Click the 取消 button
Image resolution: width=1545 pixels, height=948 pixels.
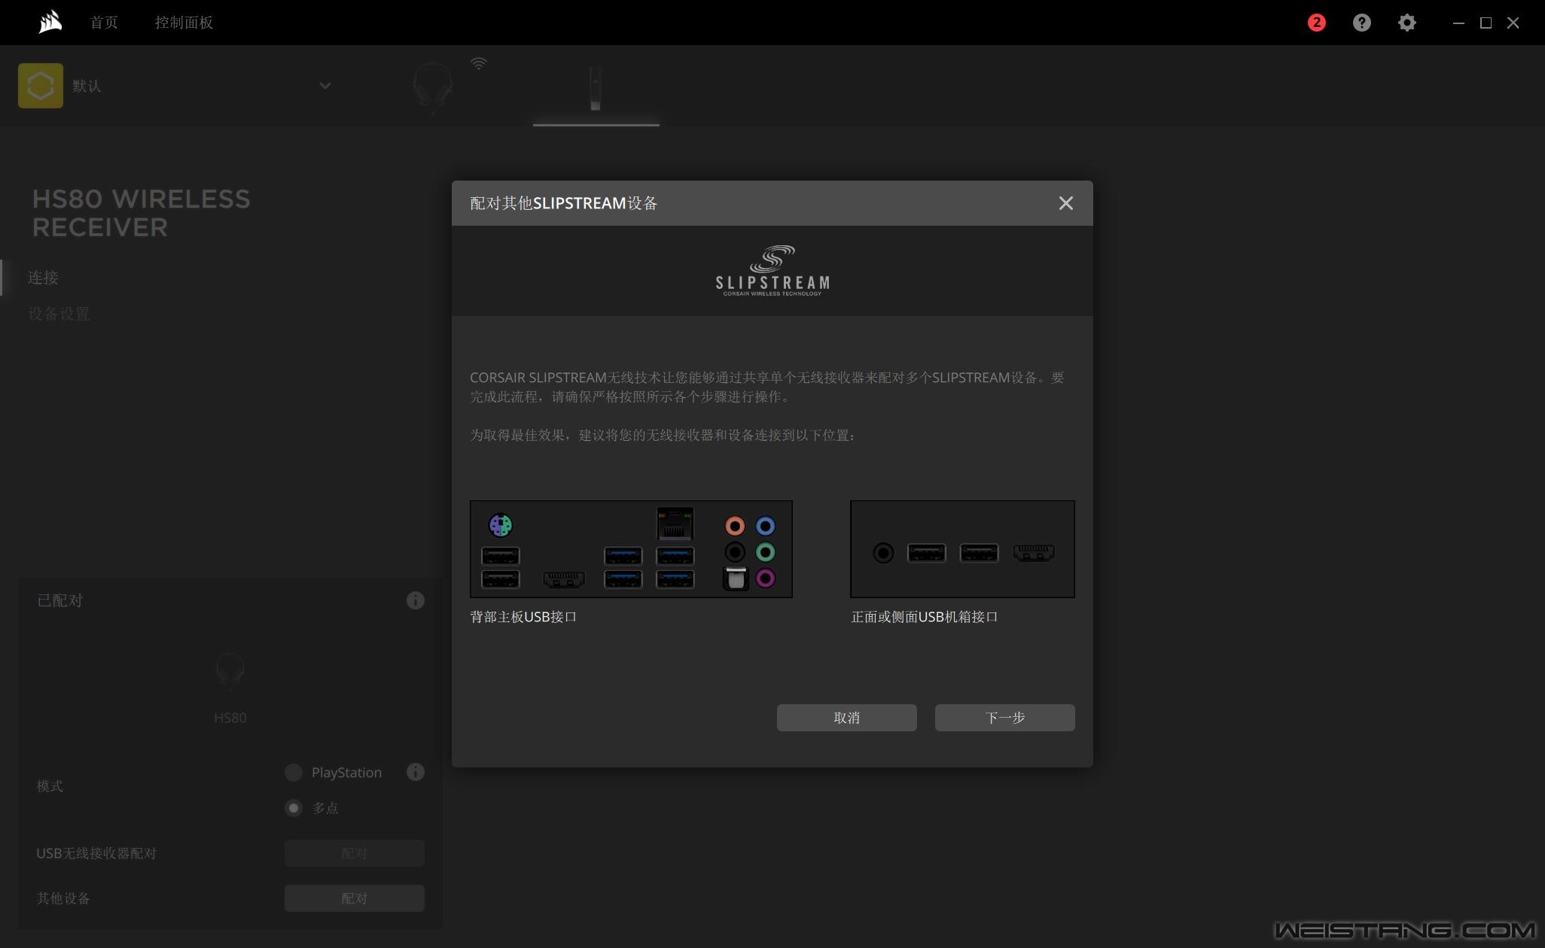(847, 718)
